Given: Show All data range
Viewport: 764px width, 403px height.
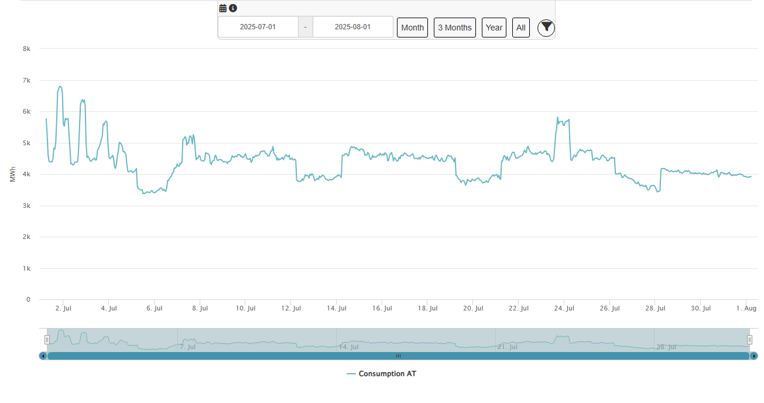Looking at the screenshot, I should 520,28.
